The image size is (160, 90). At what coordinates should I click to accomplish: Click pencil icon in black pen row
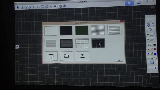point(151,45)
